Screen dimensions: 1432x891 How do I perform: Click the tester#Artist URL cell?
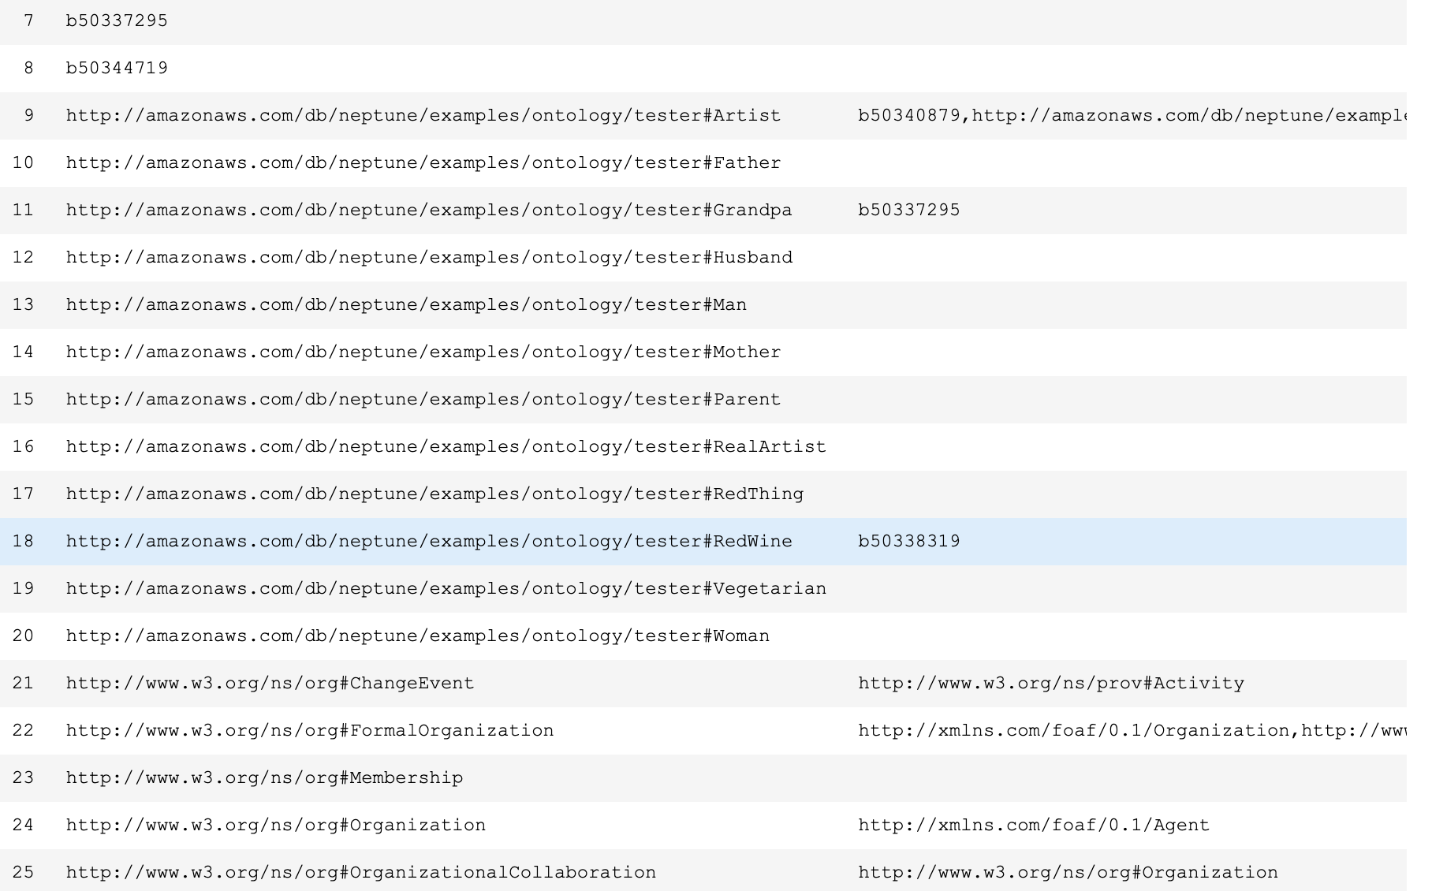coord(423,115)
